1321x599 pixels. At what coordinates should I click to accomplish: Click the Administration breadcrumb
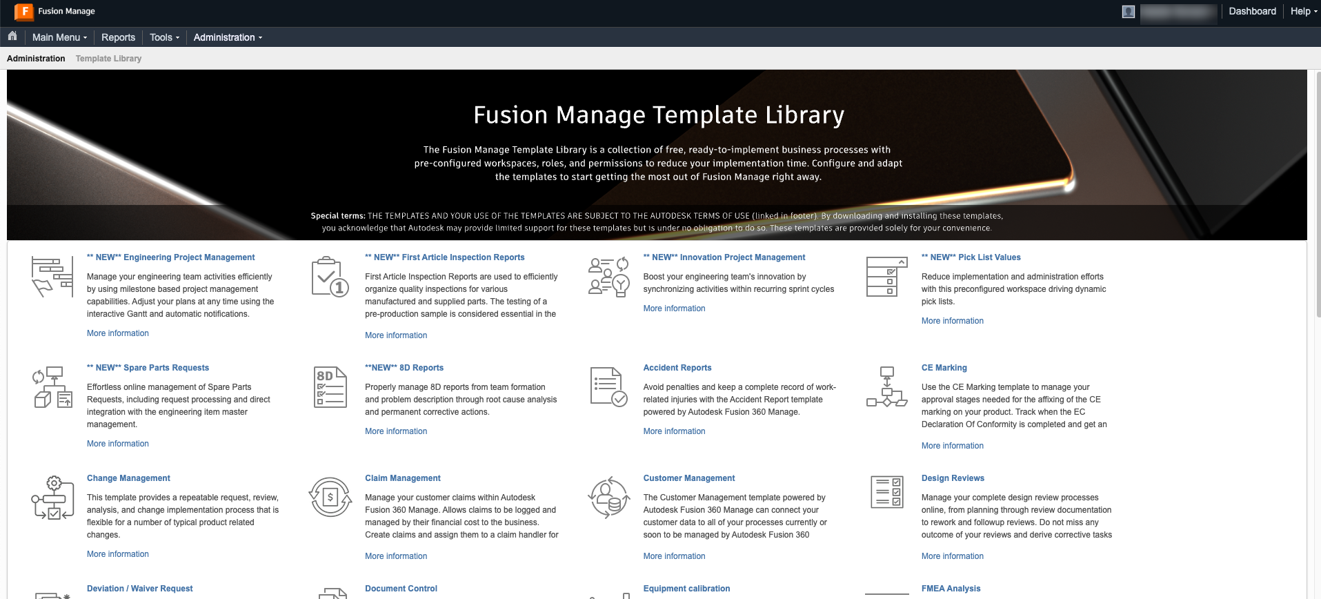pos(36,59)
